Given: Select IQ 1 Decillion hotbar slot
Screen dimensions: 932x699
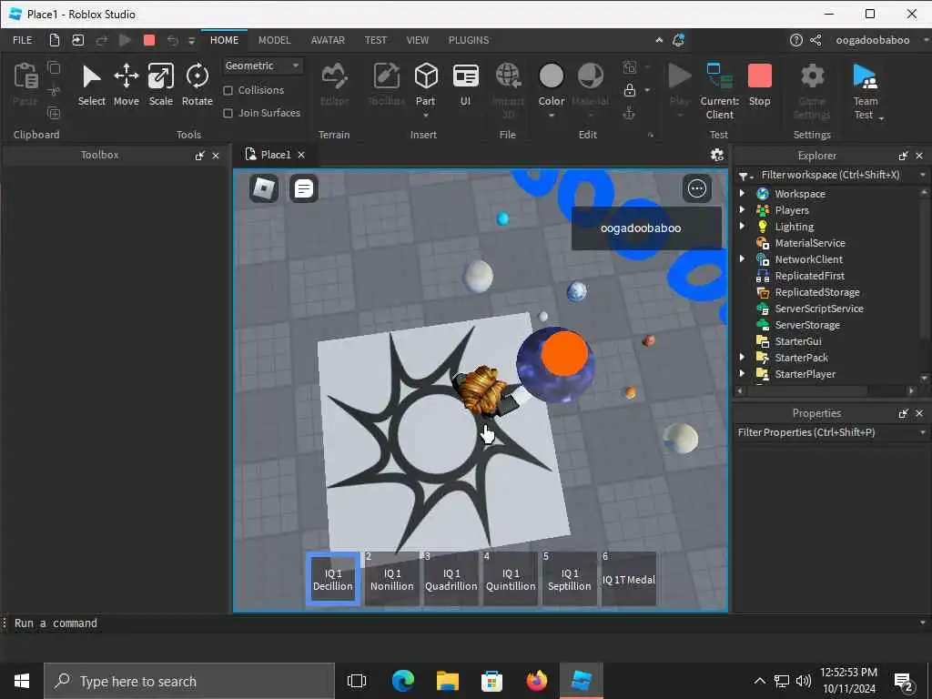Looking at the screenshot, I should point(333,579).
